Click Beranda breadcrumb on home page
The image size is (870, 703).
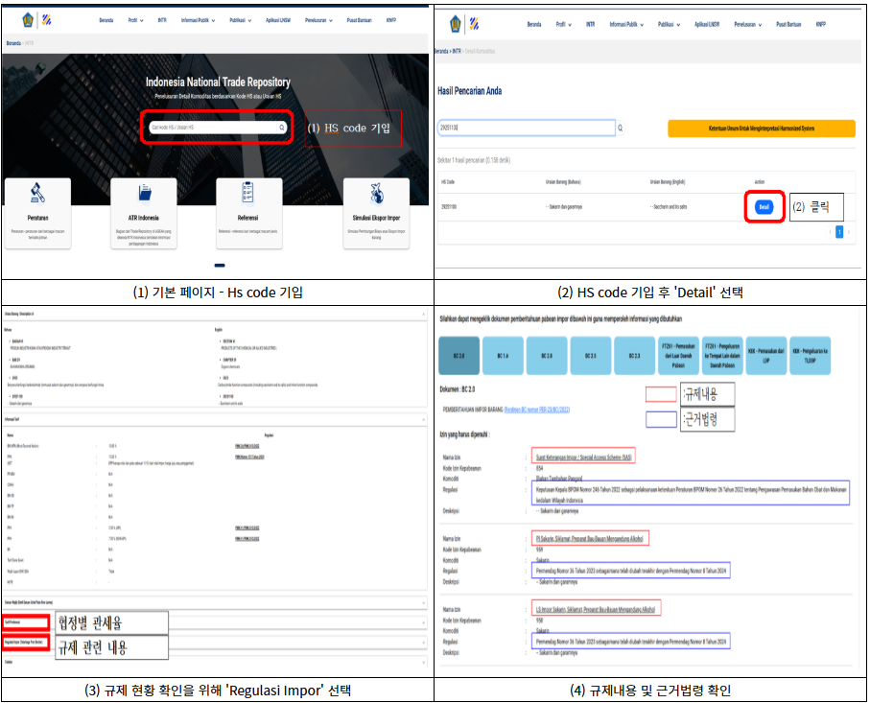(x=13, y=43)
